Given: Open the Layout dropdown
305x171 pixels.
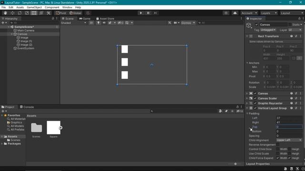Looking at the screenshot, I should point(292,13).
